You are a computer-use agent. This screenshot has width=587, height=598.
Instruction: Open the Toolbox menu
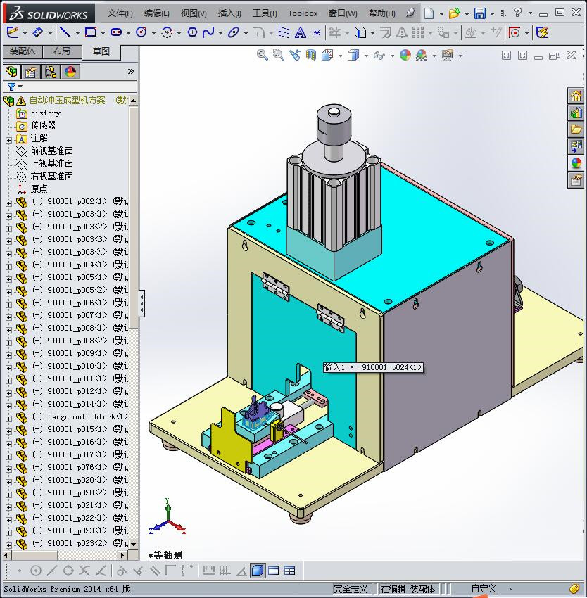[x=303, y=13]
